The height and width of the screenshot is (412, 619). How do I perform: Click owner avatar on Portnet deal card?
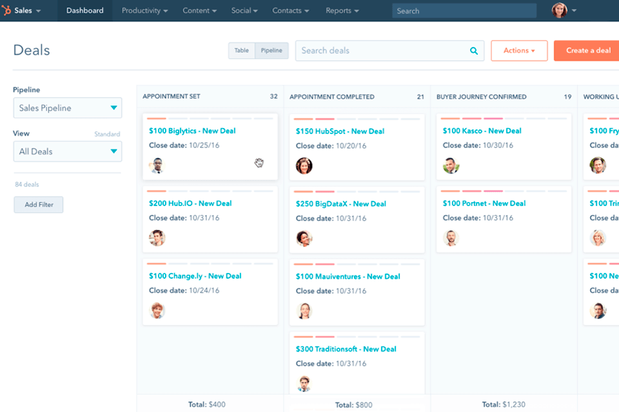(451, 238)
